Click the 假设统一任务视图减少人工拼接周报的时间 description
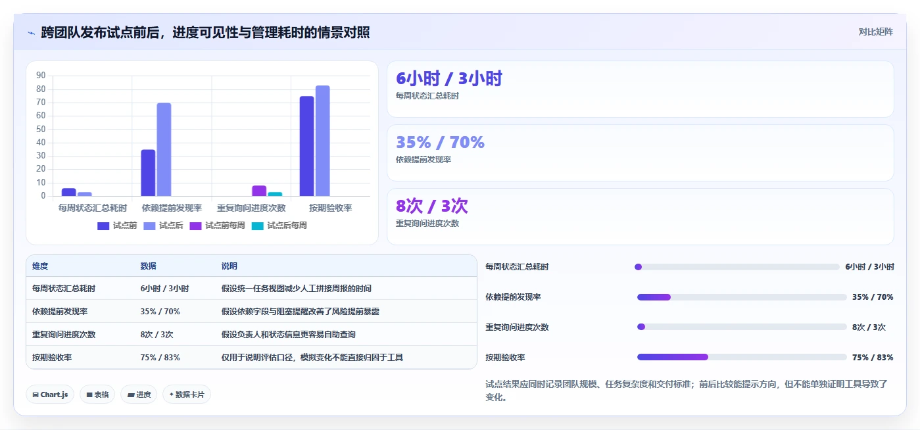Image resolution: width=920 pixels, height=430 pixels. [297, 289]
